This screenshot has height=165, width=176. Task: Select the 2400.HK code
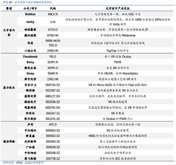click(x=53, y=51)
